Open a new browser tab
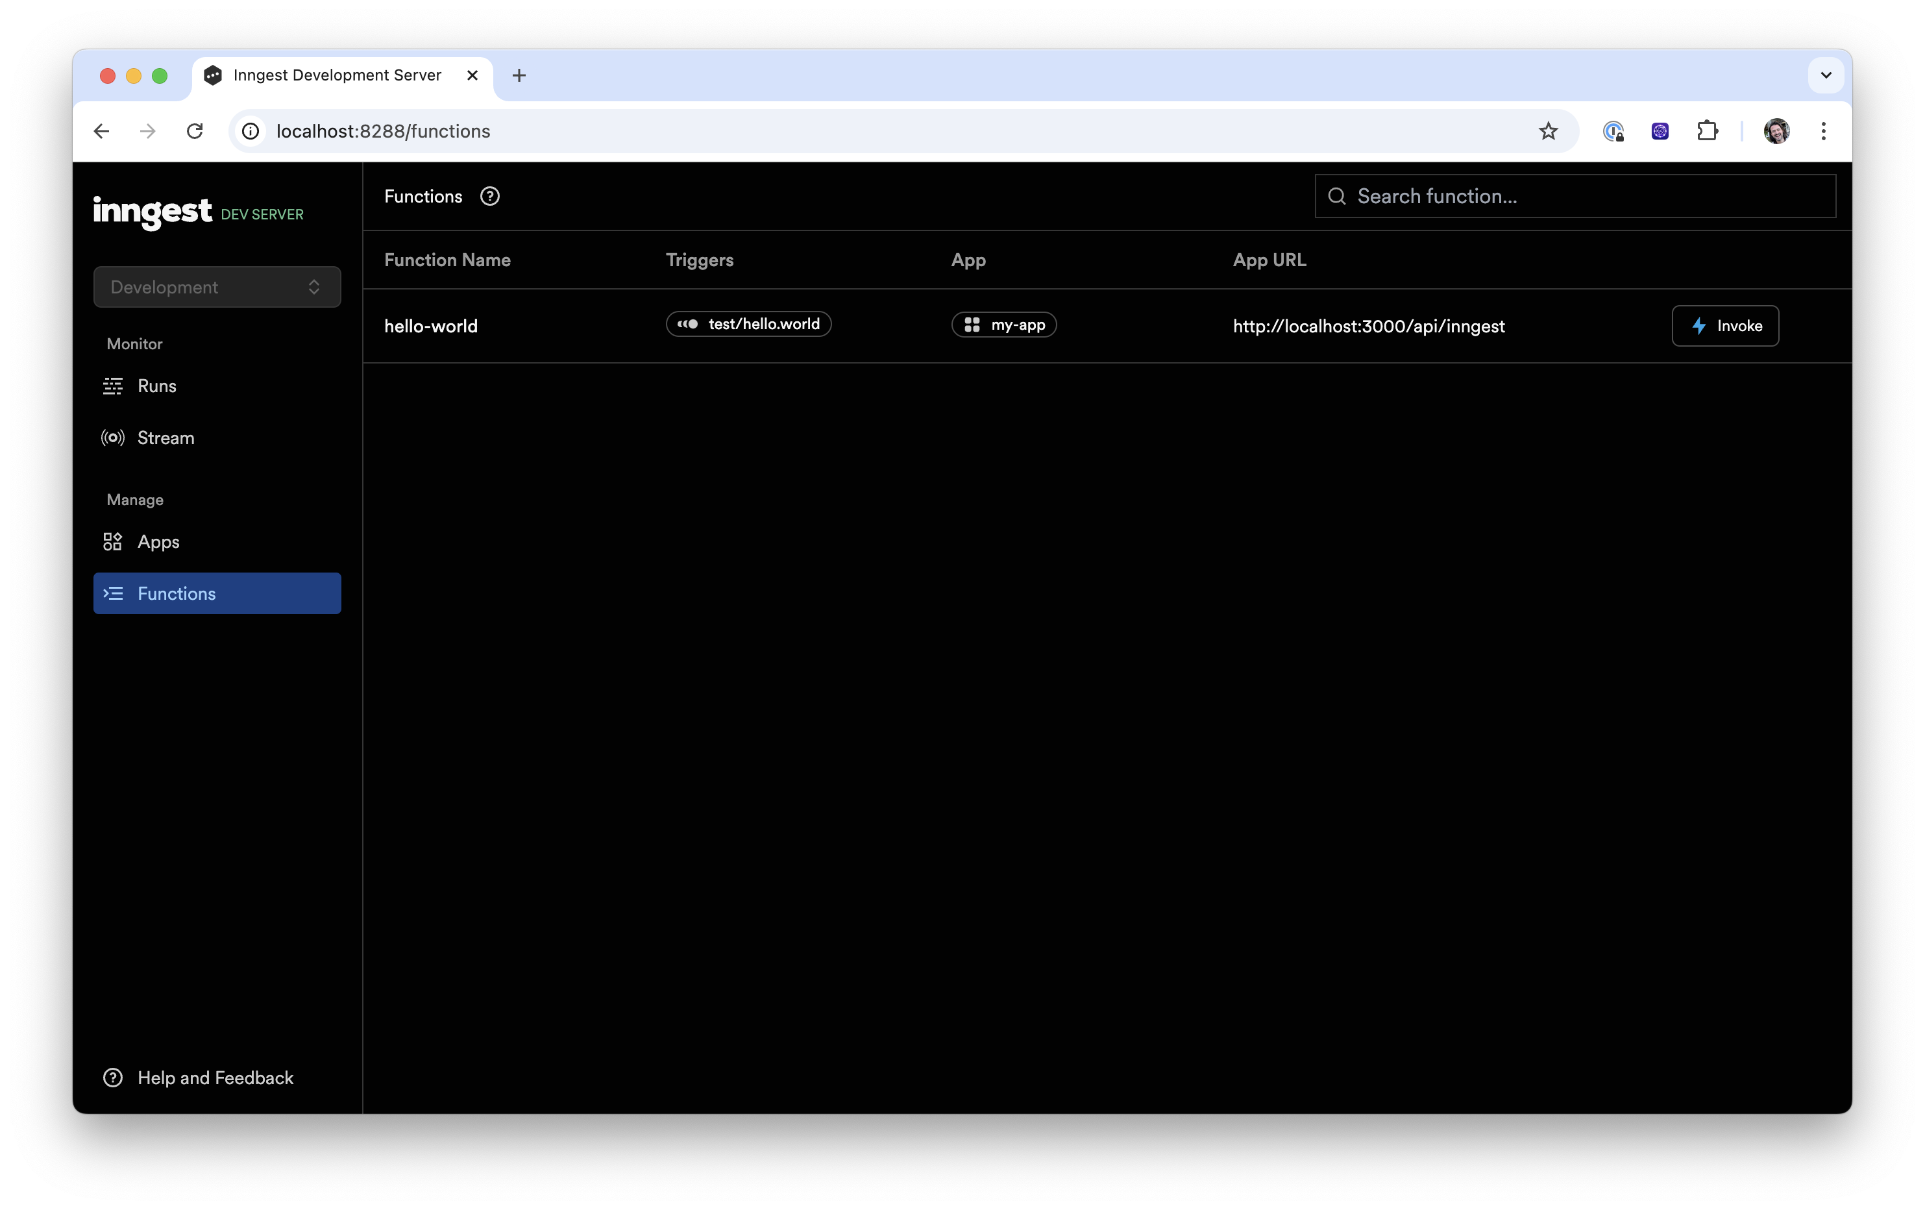Screen dimensions: 1925x1210 pyautogui.click(x=519, y=75)
